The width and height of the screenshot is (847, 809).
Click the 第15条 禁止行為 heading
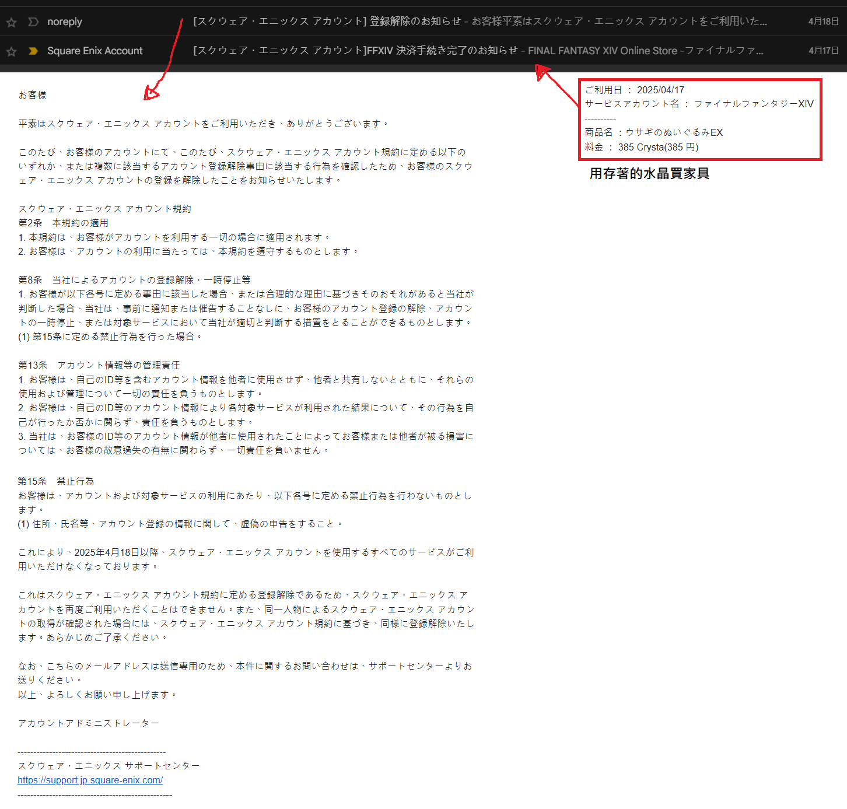56,481
